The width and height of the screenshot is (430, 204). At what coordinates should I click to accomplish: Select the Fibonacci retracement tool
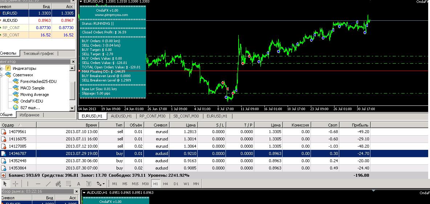(69, 184)
